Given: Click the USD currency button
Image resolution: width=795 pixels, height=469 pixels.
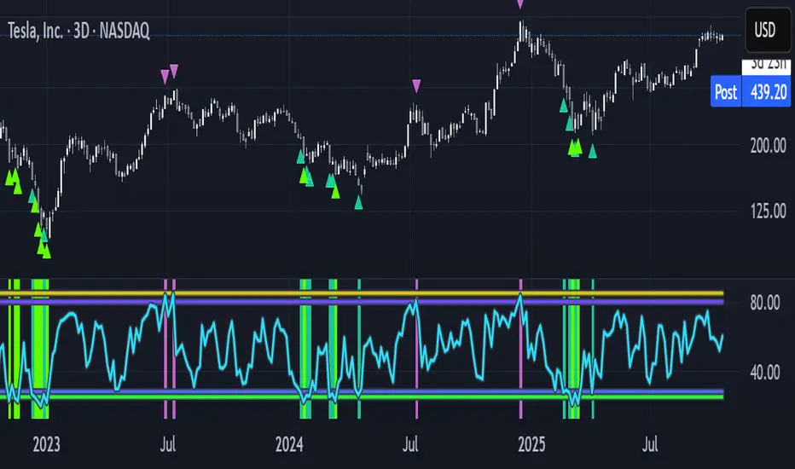Looking at the screenshot, I should [768, 31].
